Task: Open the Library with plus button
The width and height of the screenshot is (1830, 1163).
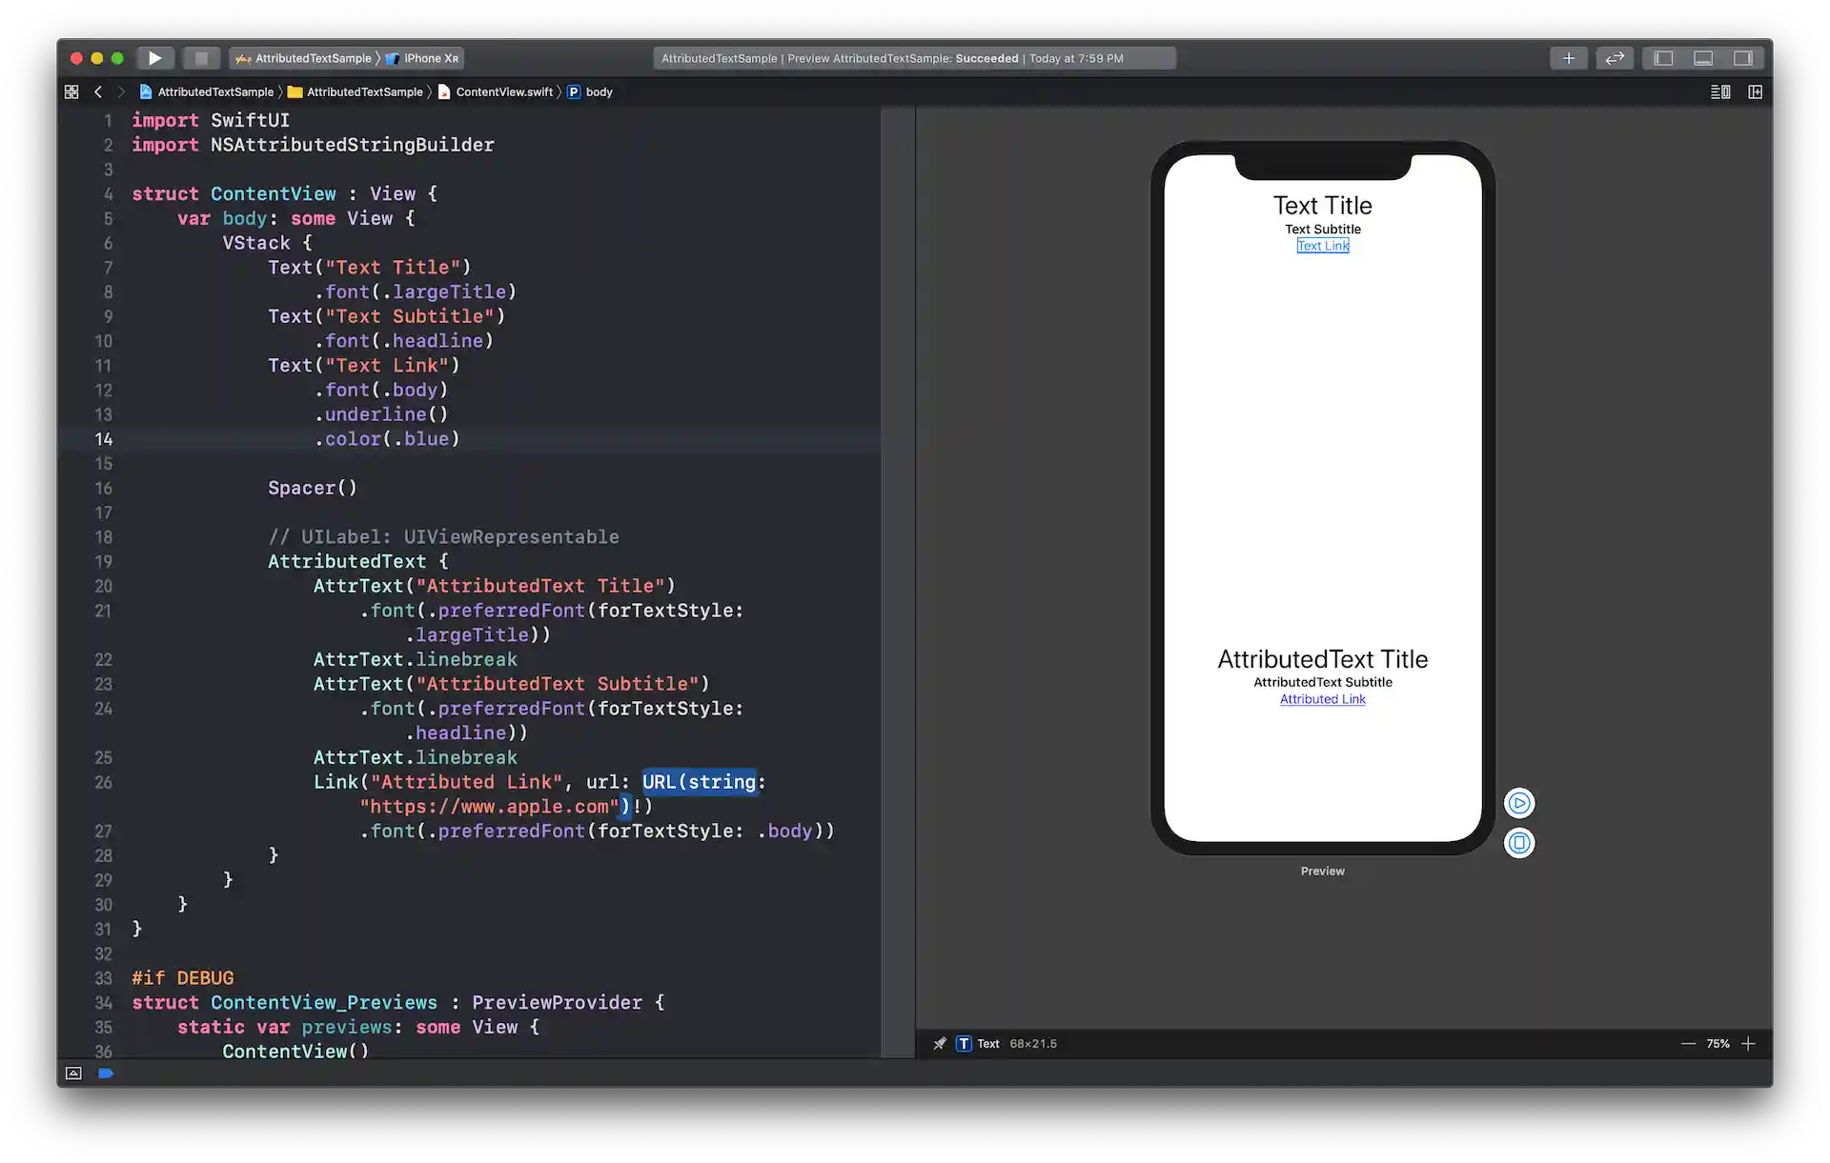Action: point(1568,58)
